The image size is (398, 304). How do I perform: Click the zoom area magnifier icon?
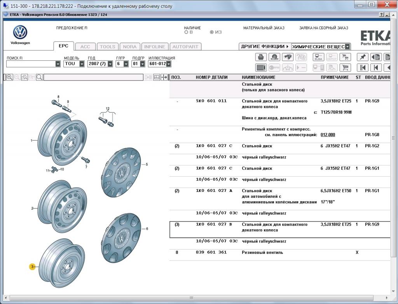[24, 77]
